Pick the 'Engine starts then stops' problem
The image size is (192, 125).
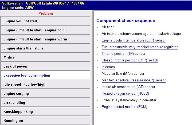click(x=45, y=48)
